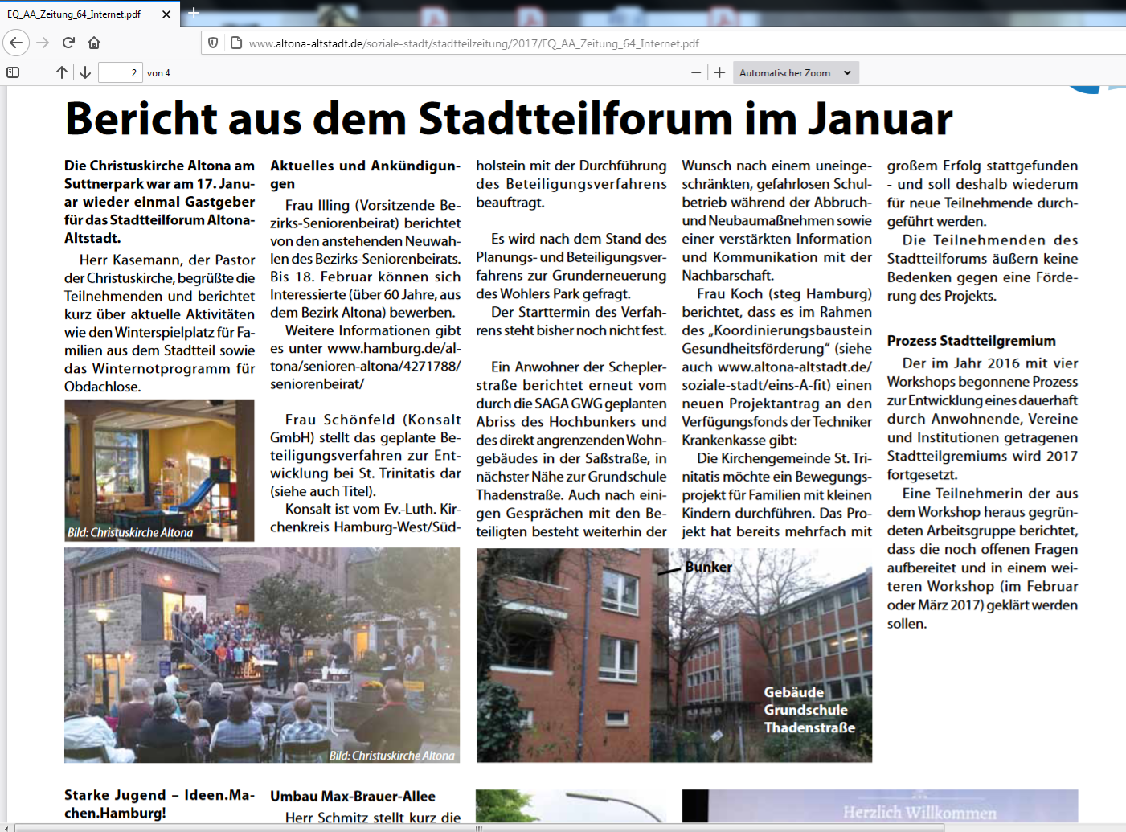Image resolution: width=1126 pixels, height=832 pixels.
Task: Jump to the next PDF page
Action: [85, 72]
